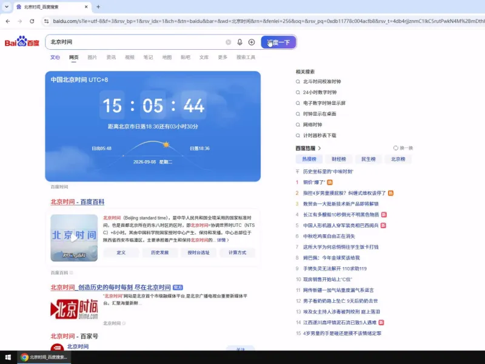The image size is (485, 364).
Task: Search related term 网络时钟
Action: [312, 125]
